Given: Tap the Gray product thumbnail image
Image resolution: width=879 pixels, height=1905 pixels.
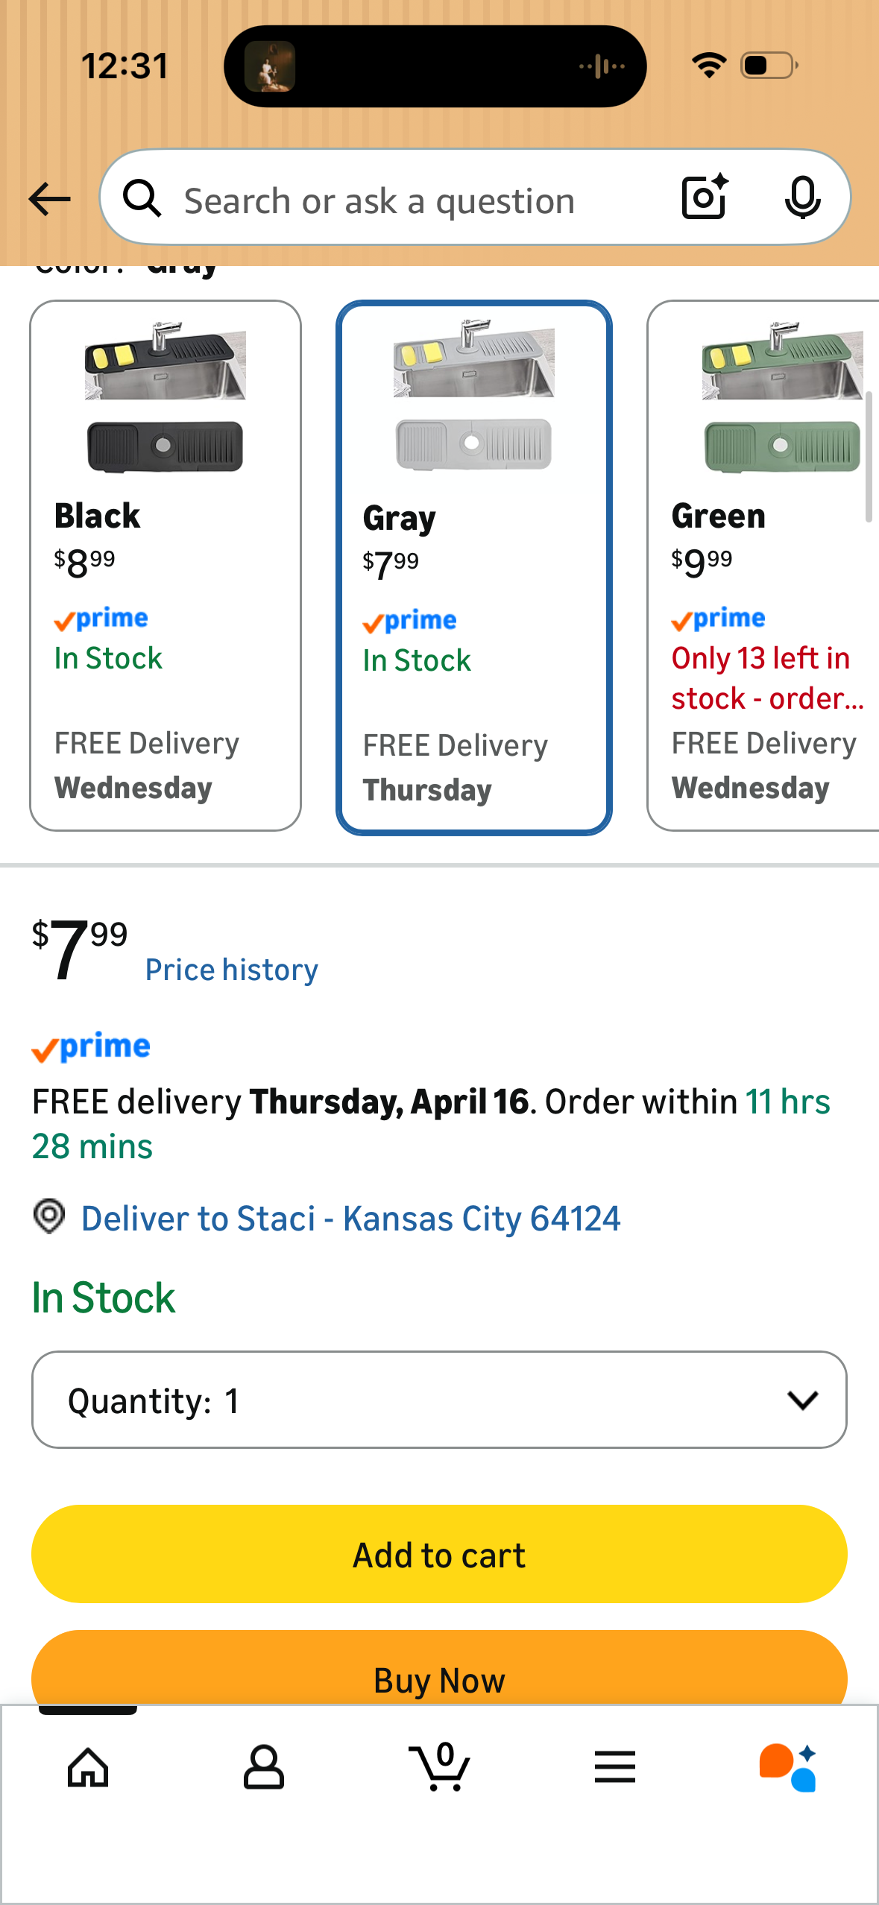Looking at the screenshot, I should tap(473, 397).
